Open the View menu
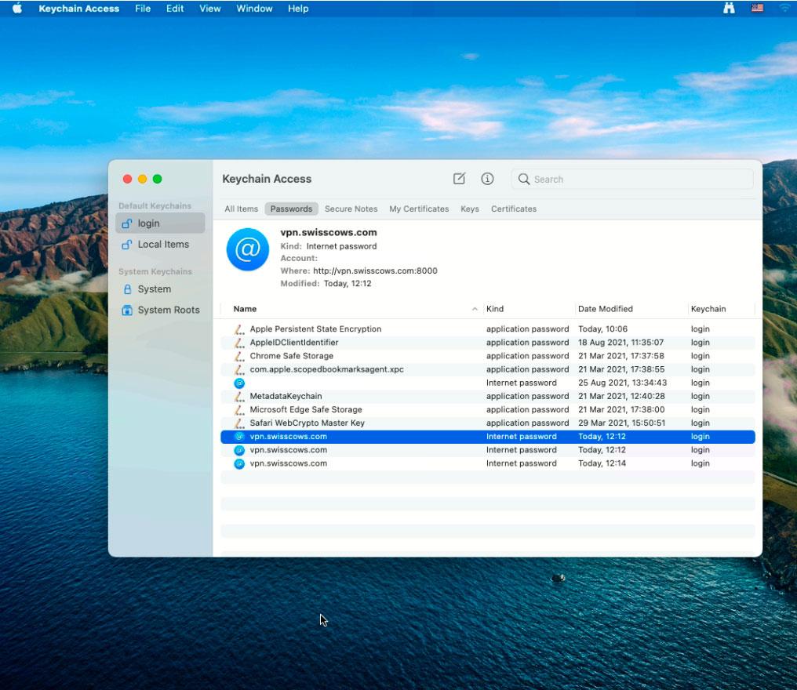The image size is (797, 690). click(210, 8)
